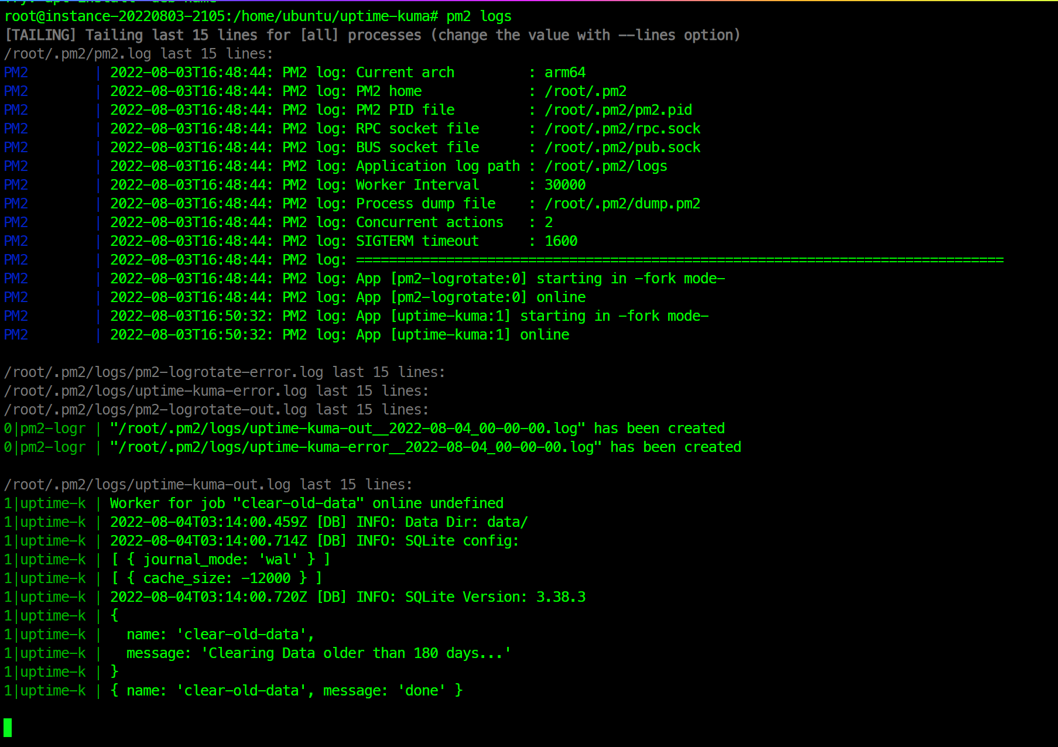Click '/root/.pm2' value of PM2 home
Viewport: 1058px width, 747px height.
coord(586,91)
